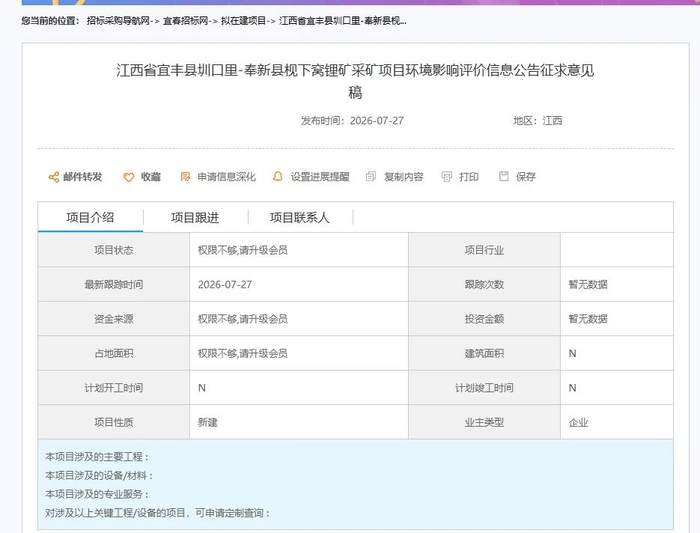The height and width of the screenshot is (533, 700).
Task: Click the 业主类型 label cell
Action: [484, 422]
